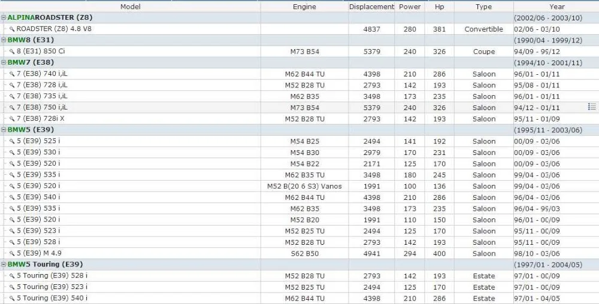Click magnifier icon beside 7 (E38) 740 i,iL
The height and width of the screenshot is (304, 599).
[x=12, y=74]
